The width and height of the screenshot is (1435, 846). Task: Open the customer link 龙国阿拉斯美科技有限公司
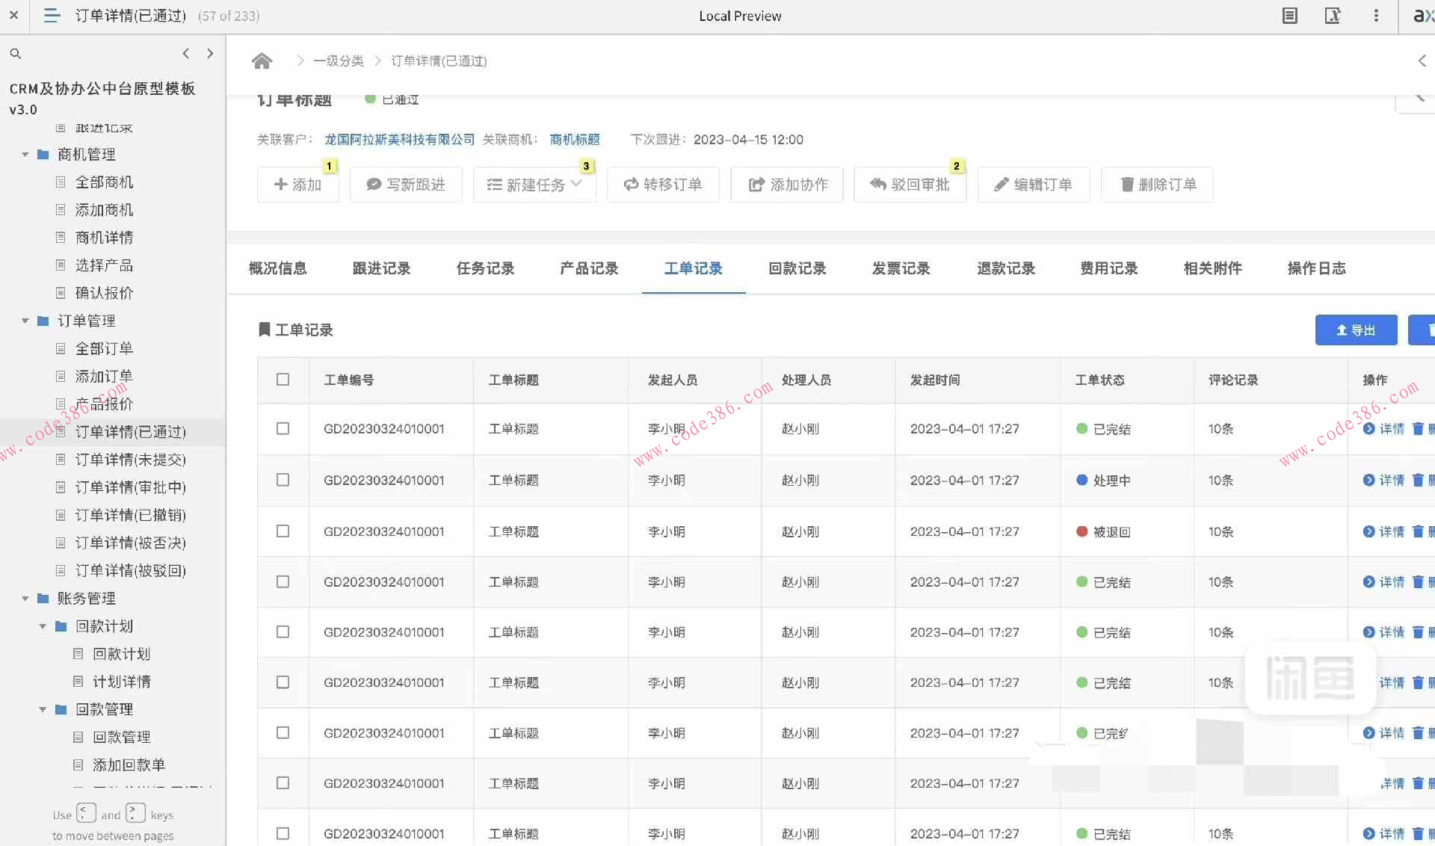[398, 139]
